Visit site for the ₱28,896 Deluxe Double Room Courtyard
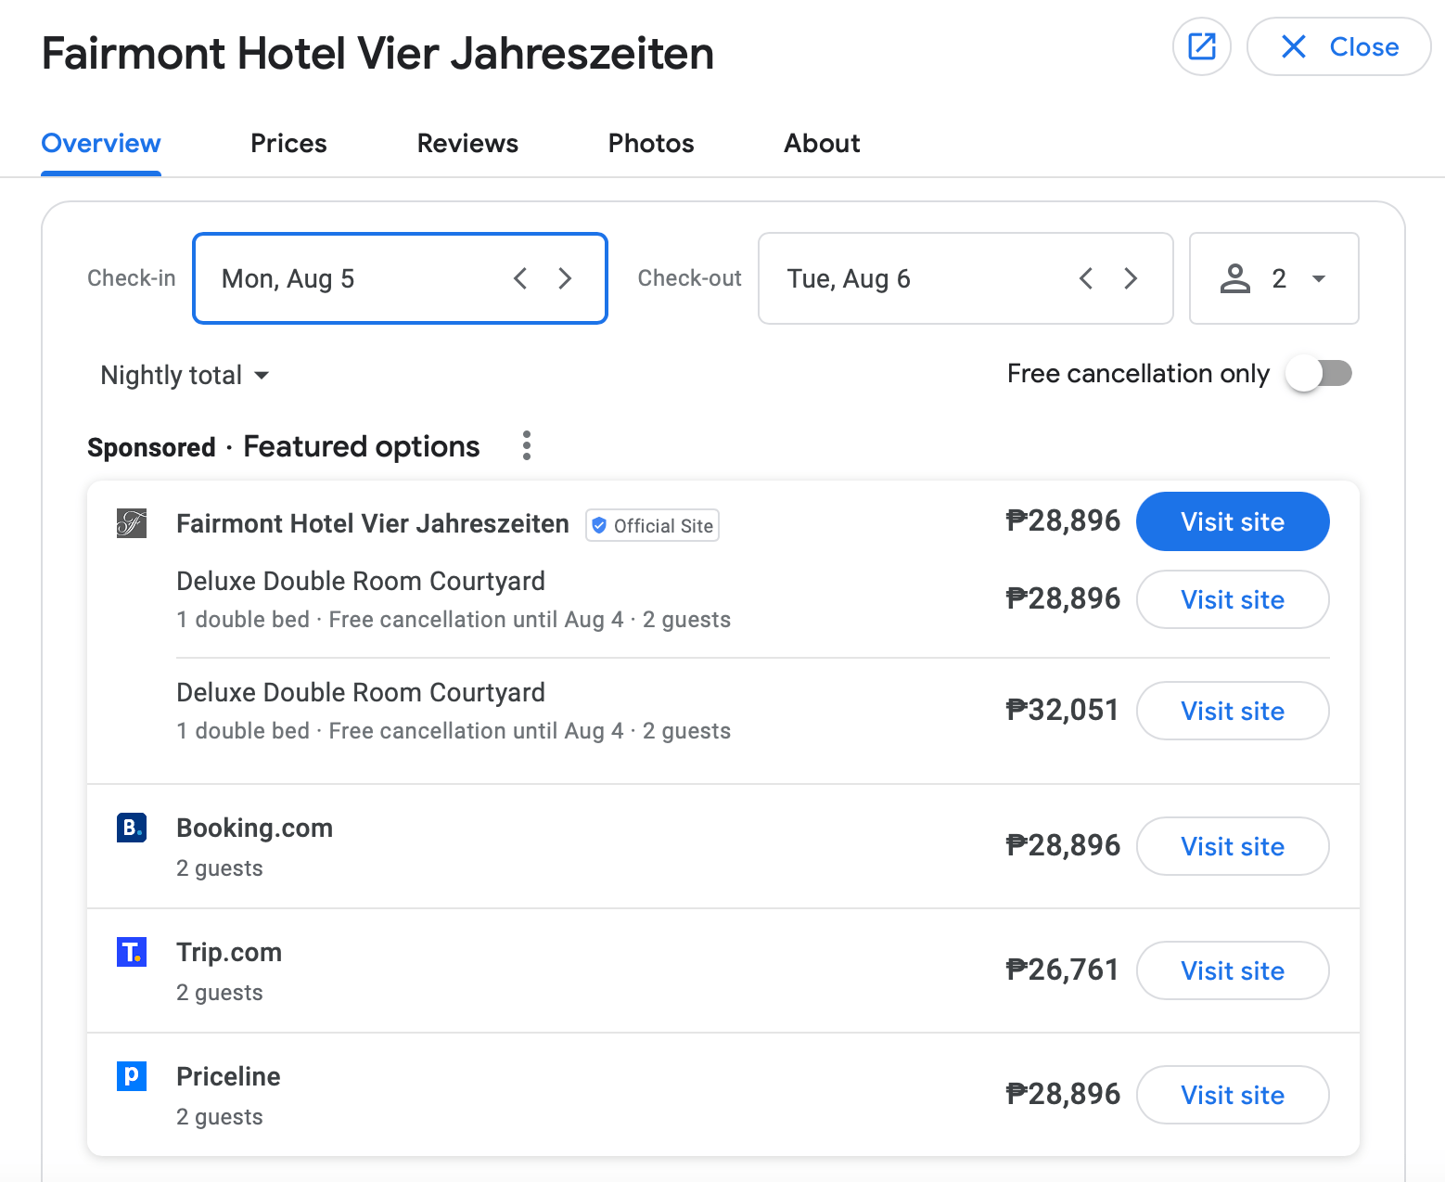This screenshot has width=1445, height=1182. point(1233,599)
